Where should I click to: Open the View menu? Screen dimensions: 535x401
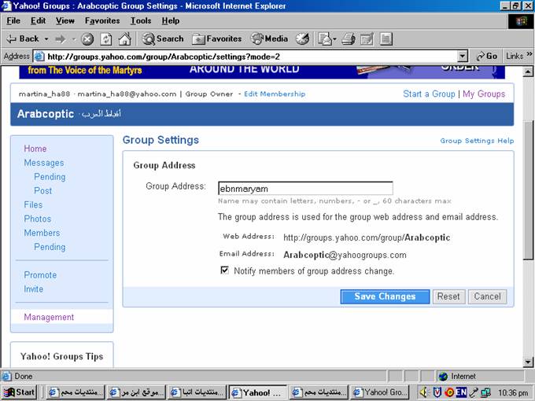[65, 20]
